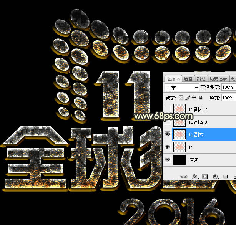Hide the 11 layer
Viewport: 236px width, 225px height.
pyautogui.click(x=167, y=147)
